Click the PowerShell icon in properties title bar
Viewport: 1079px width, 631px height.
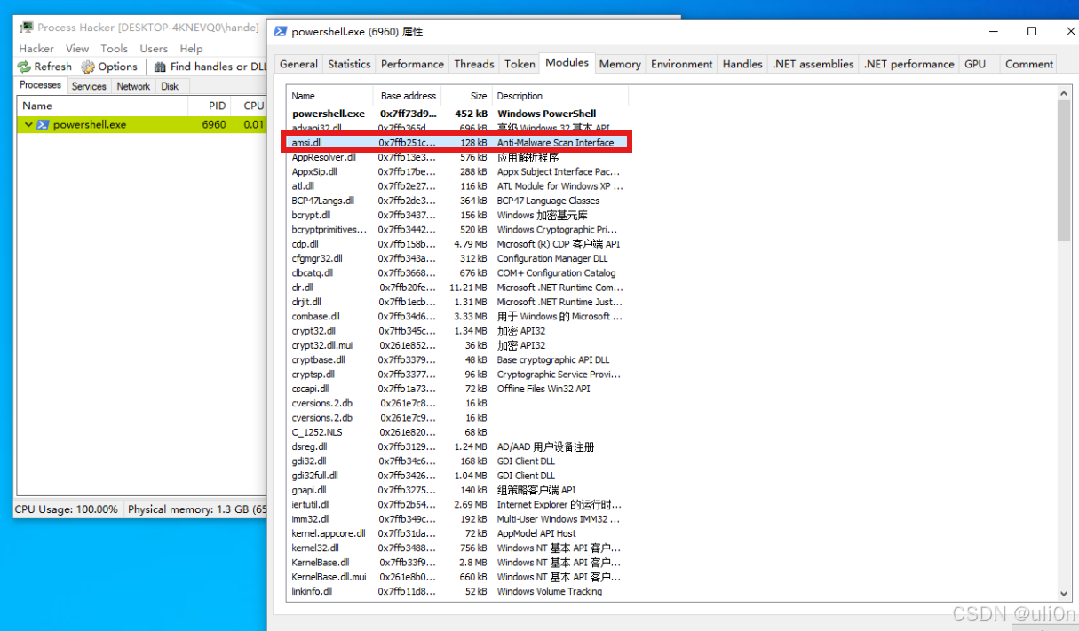pyautogui.click(x=281, y=31)
